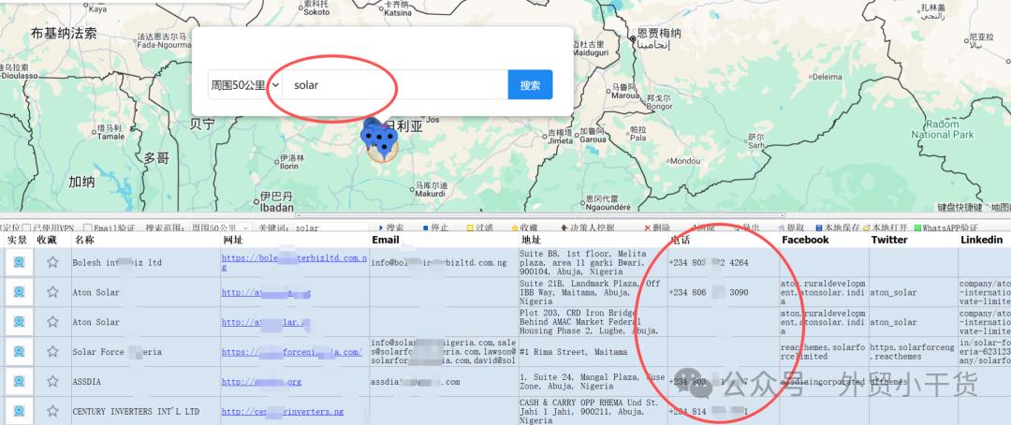Click the Facebook column header

point(805,241)
